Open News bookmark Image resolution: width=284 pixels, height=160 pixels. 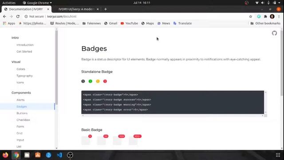[x=164, y=24]
